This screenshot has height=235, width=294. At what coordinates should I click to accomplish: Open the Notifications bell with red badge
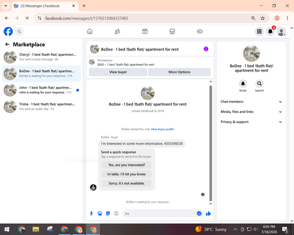[x=270, y=32]
